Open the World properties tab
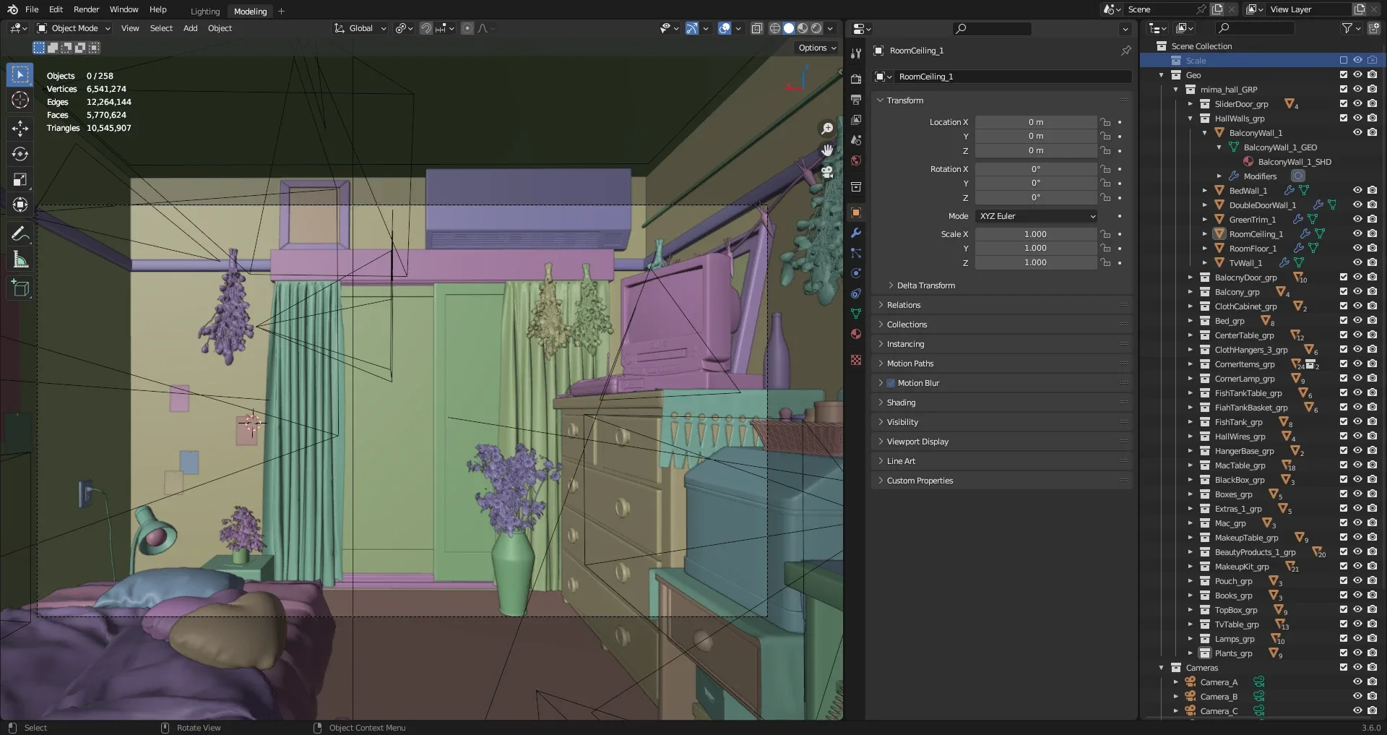1387x735 pixels. (856, 160)
